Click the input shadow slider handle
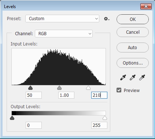Screen dimensions: 155x139 coord(30,88)
